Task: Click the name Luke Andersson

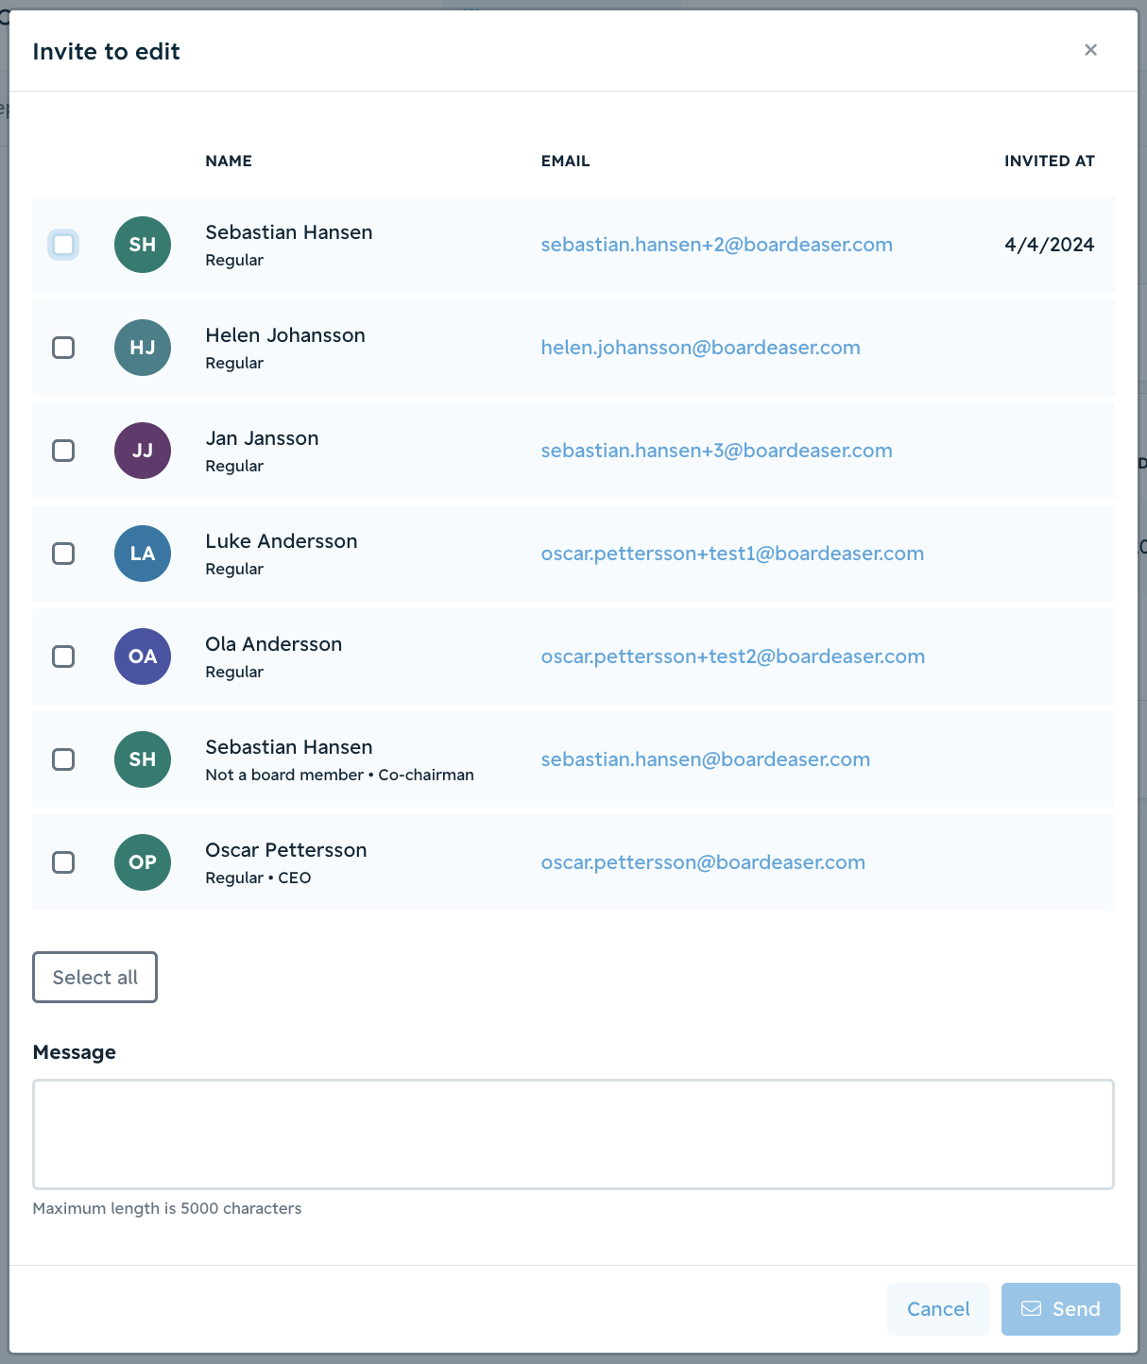Action: coord(282,541)
